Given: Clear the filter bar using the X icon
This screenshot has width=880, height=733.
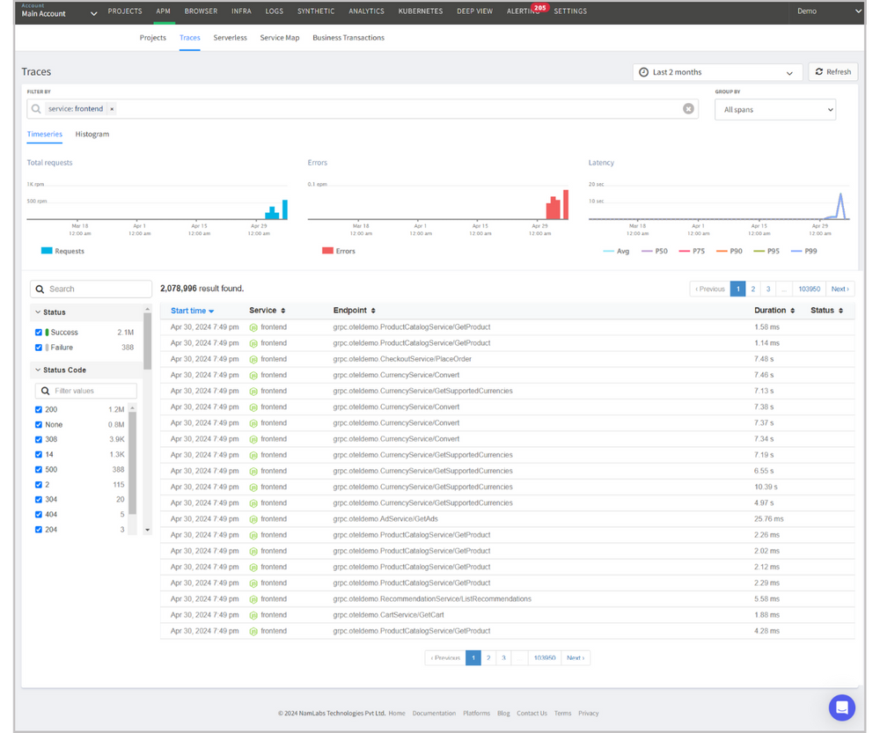Looking at the screenshot, I should (690, 108).
